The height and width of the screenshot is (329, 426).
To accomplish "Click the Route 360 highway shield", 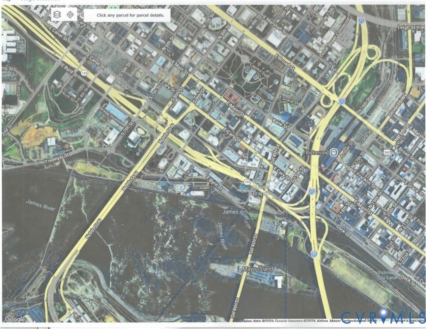I will click(387, 153).
